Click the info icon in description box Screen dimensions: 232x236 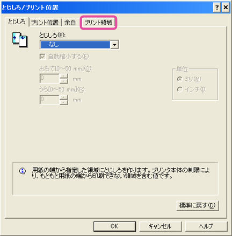tap(23, 171)
